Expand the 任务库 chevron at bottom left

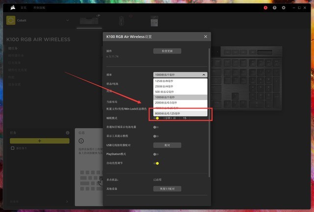coord(67,202)
